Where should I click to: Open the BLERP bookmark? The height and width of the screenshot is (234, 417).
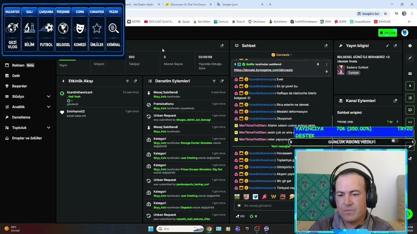tap(340, 22)
